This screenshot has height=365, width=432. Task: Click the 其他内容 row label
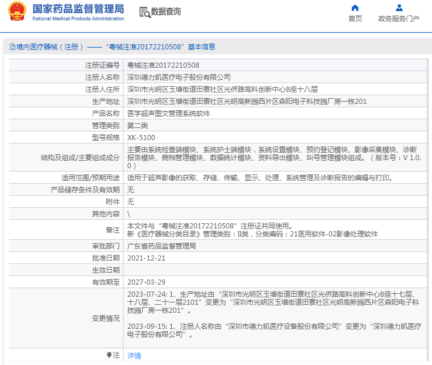coord(106,214)
